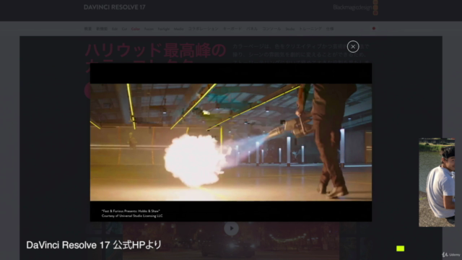This screenshot has width=462, height=260.
Task: Click the play button below the video popup
Action: (231, 228)
